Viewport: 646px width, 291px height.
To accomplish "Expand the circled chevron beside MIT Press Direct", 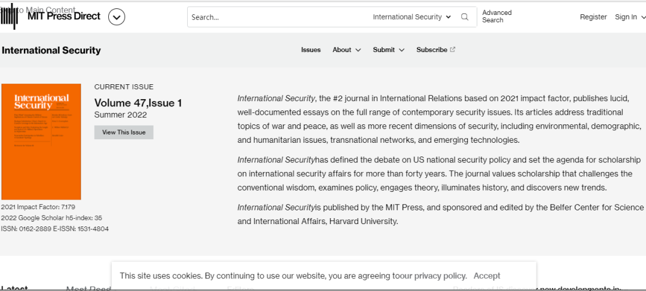I will (117, 17).
